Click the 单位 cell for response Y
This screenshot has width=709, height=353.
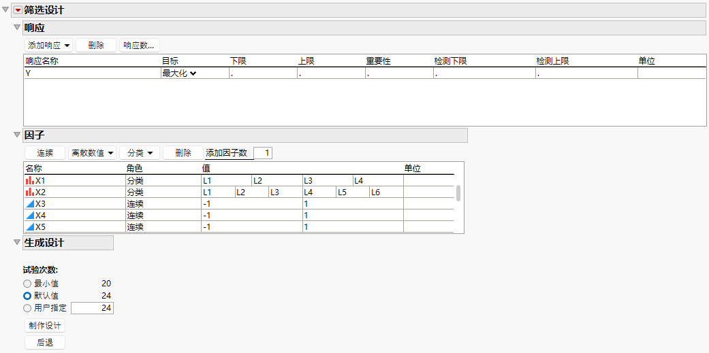pyautogui.click(x=672, y=73)
